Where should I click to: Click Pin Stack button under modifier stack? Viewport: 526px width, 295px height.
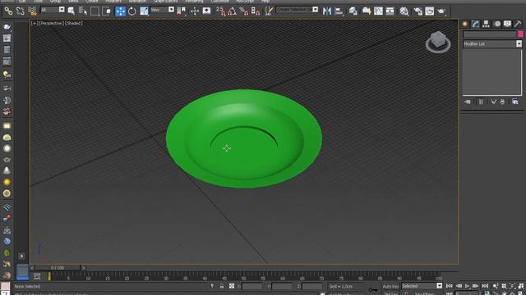pyautogui.click(x=468, y=102)
